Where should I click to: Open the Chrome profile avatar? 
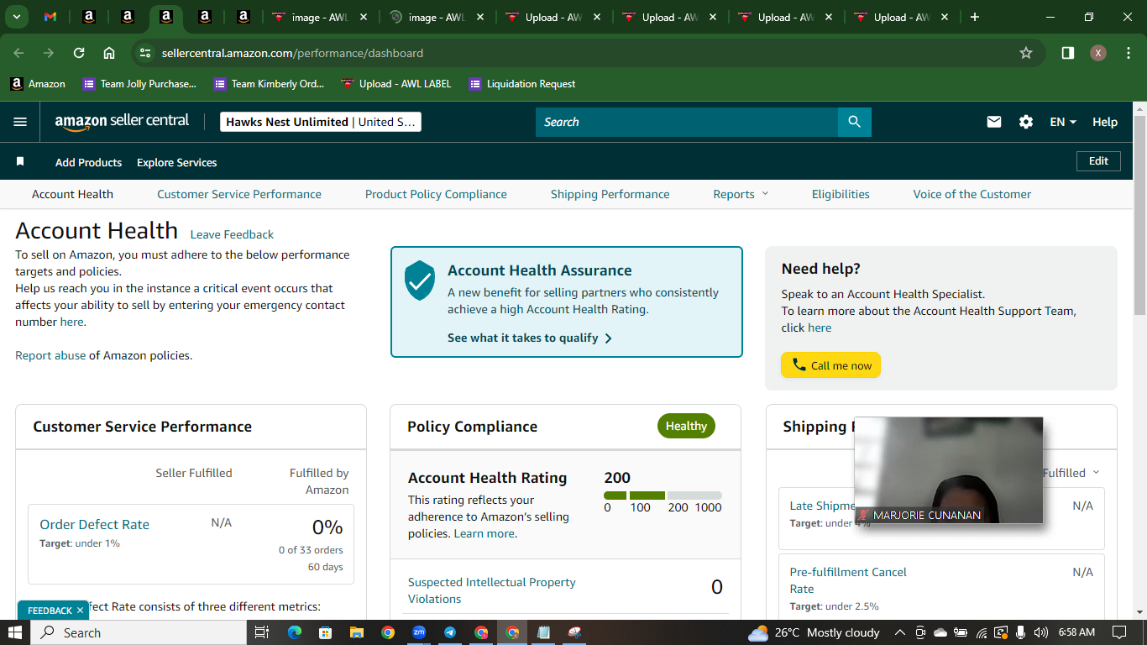[1098, 53]
